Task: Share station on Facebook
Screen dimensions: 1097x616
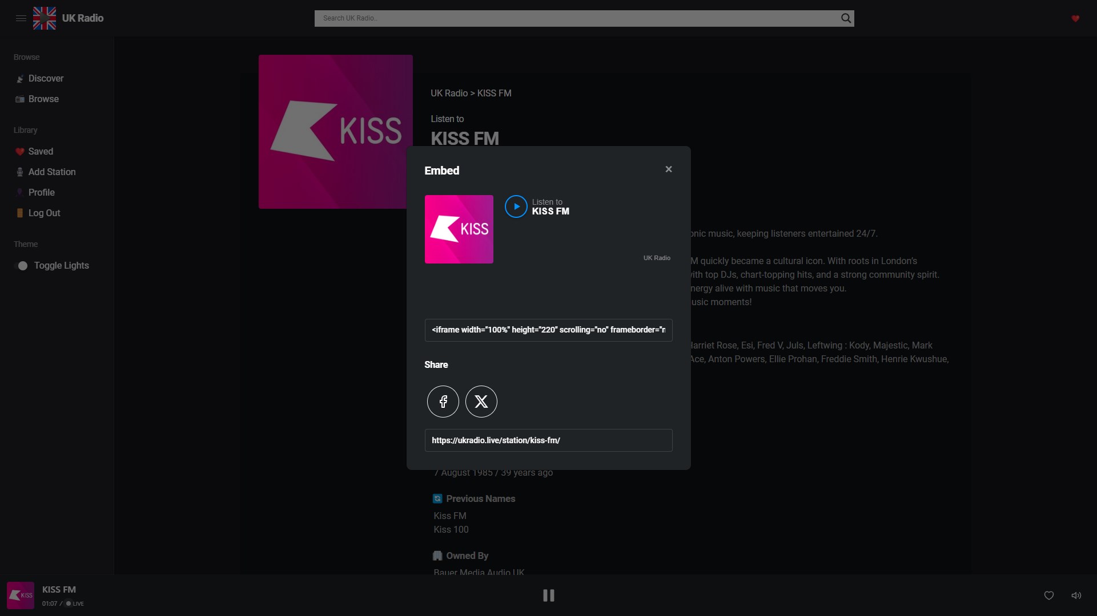Action: point(443,402)
